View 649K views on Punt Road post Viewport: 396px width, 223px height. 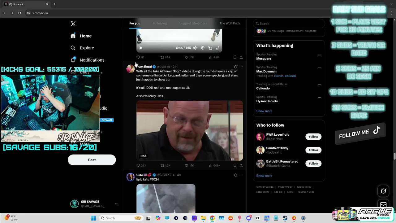(214, 166)
